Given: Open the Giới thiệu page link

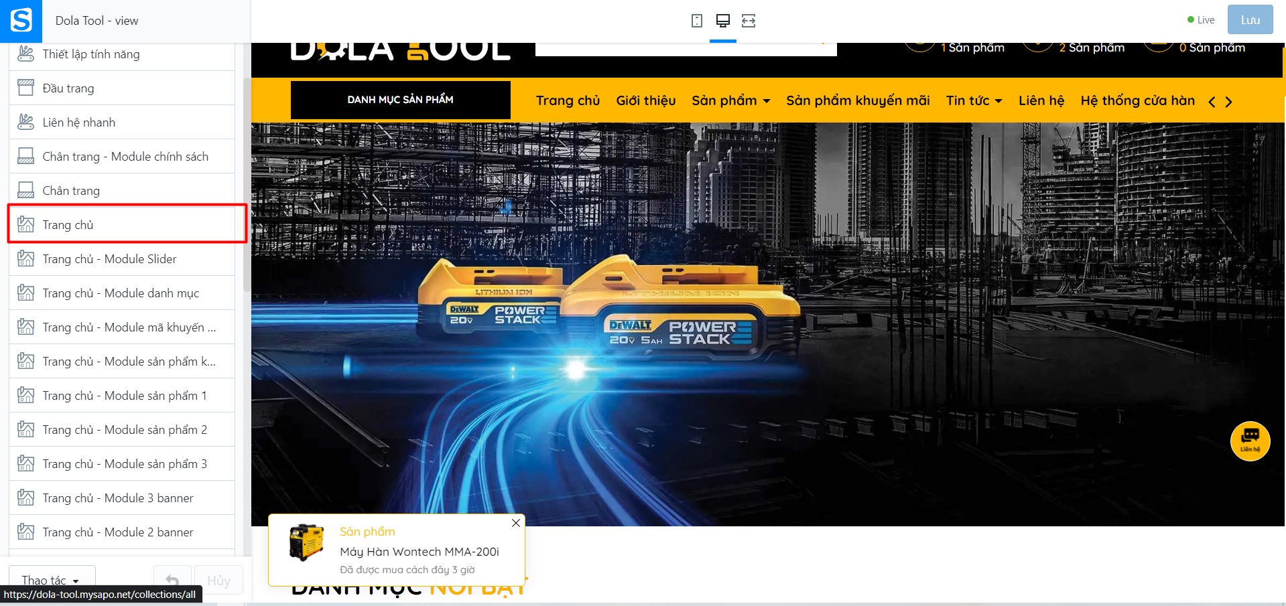Looking at the screenshot, I should pyautogui.click(x=646, y=100).
